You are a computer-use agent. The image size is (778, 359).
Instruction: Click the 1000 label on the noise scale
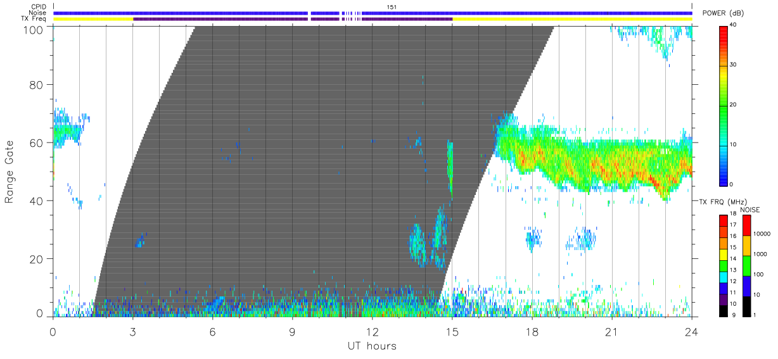point(760,254)
